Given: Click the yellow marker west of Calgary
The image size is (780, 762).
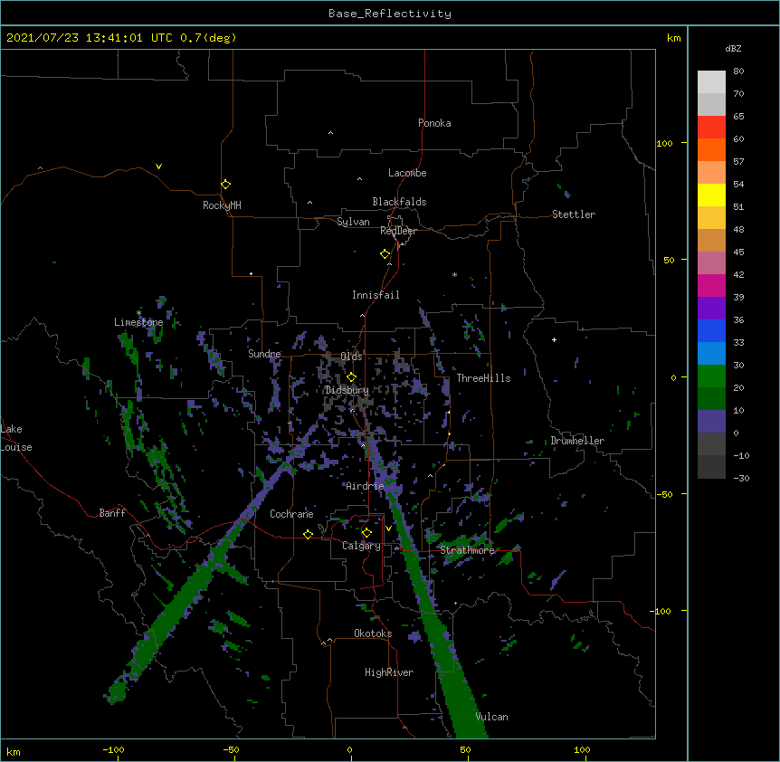Looking at the screenshot, I should click(x=308, y=534).
